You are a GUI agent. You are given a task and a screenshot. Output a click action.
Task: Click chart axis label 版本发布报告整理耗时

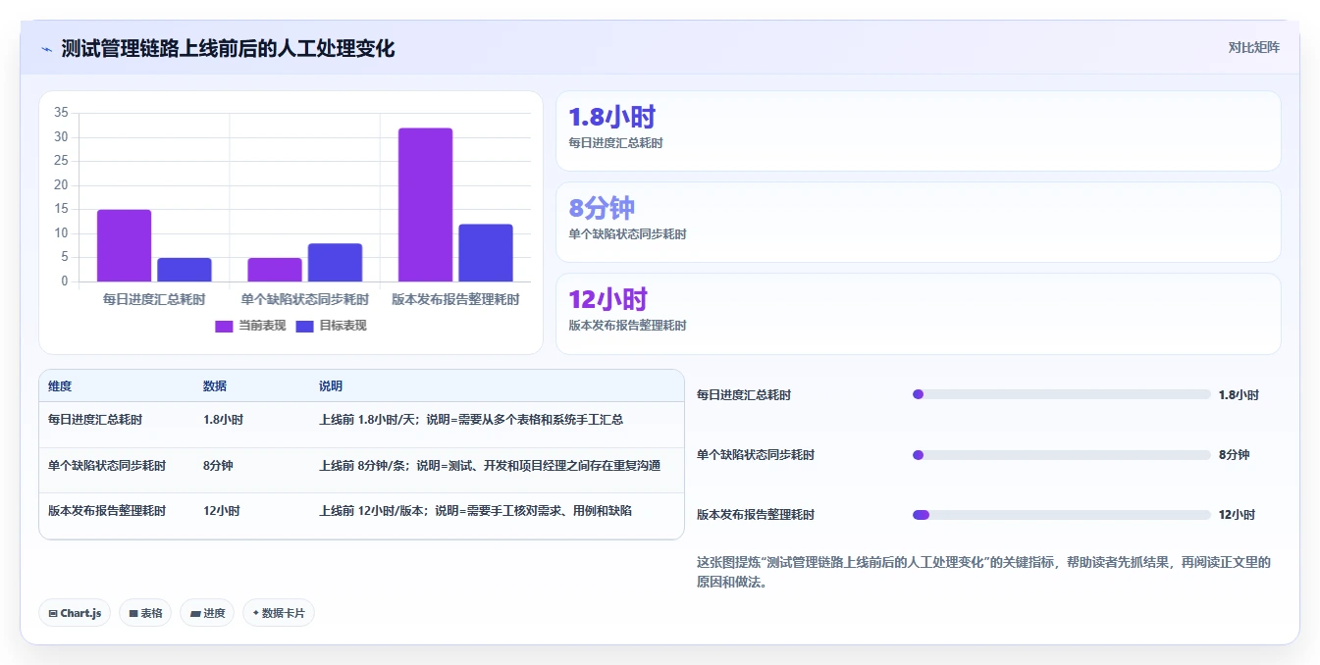455,299
